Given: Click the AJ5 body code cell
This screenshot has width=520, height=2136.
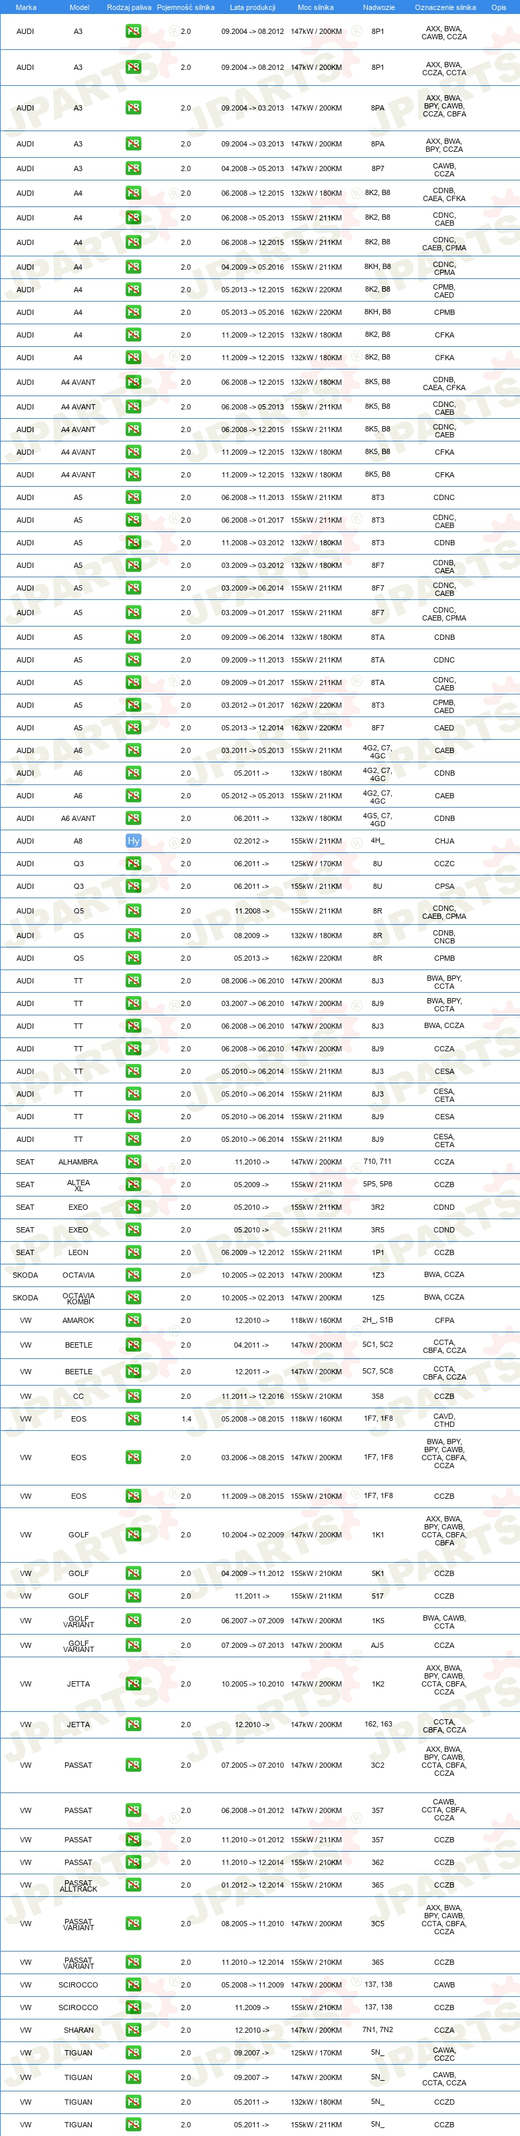Looking at the screenshot, I should coord(378,1645).
